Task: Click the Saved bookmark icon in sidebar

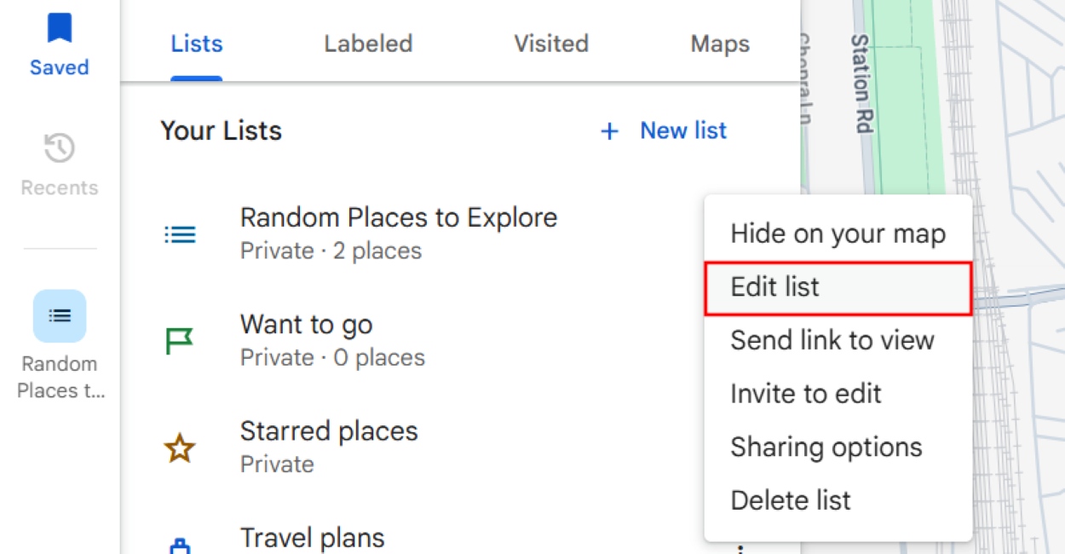Action: [58, 28]
